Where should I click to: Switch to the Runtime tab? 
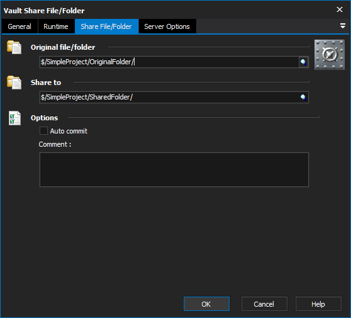56,26
